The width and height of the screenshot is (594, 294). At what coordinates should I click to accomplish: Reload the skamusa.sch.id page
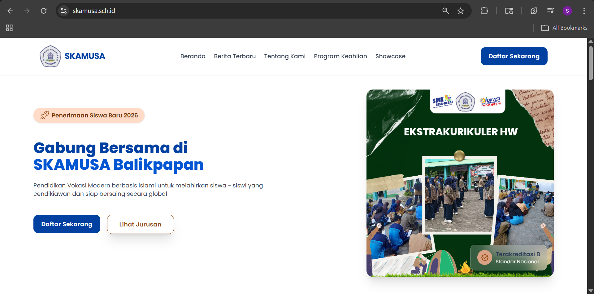click(44, 11)
